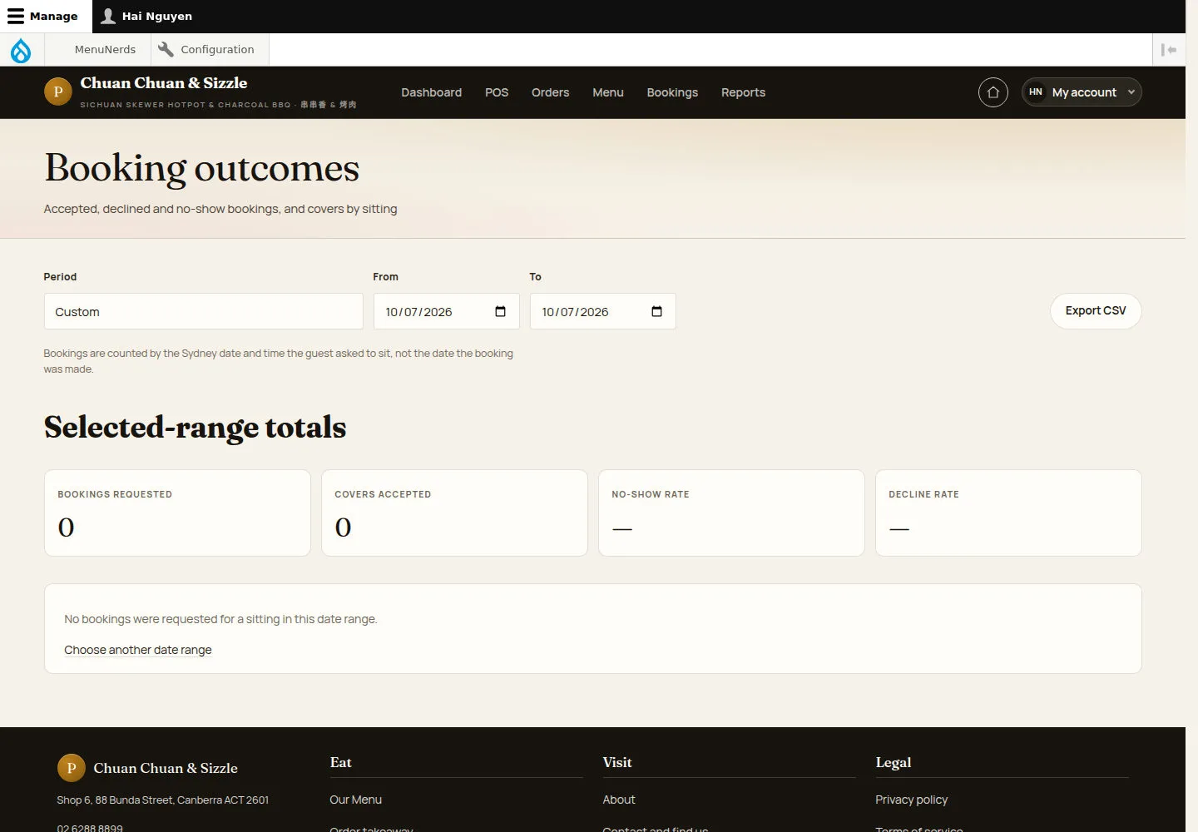Image resolution: width=1198 pixels, height=832 pixels.
Task: Open the Our Menu footer link
Action: (x=355, y=800)
